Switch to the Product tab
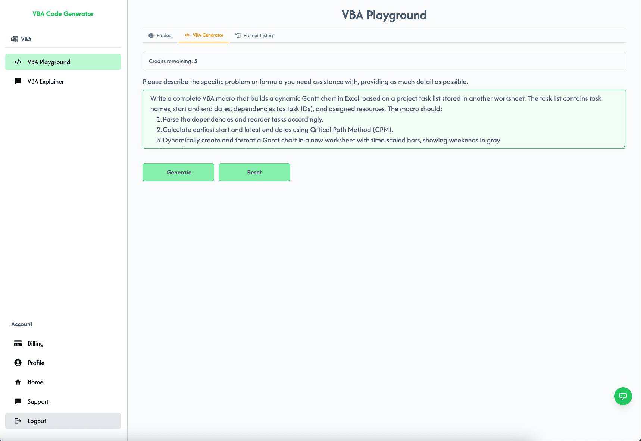The image size is (641, 441). 161,35
